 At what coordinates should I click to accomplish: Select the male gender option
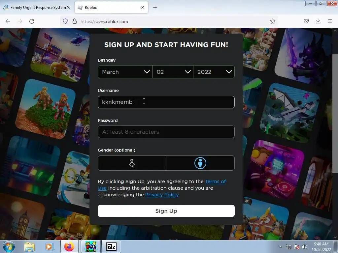pos(200,163)
